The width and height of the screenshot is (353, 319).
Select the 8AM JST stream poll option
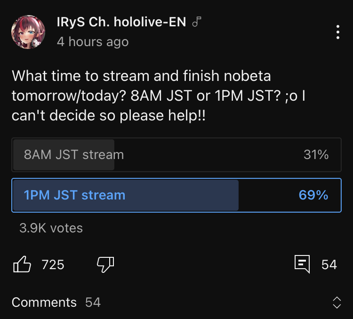176,155
